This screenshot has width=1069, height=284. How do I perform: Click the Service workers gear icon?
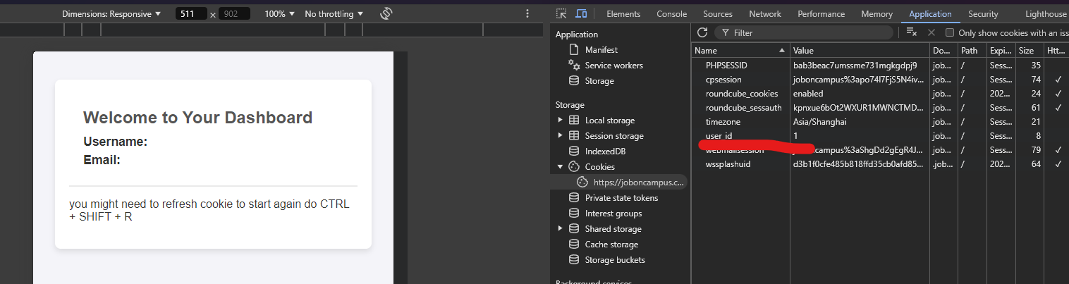click(574, 66)
